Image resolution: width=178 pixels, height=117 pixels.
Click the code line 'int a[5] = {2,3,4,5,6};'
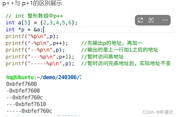[x=41, y=23]
